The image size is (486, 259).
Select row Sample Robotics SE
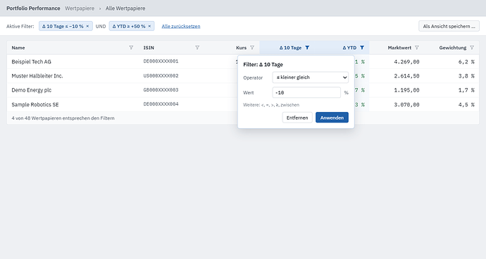[x=35, y=105]
